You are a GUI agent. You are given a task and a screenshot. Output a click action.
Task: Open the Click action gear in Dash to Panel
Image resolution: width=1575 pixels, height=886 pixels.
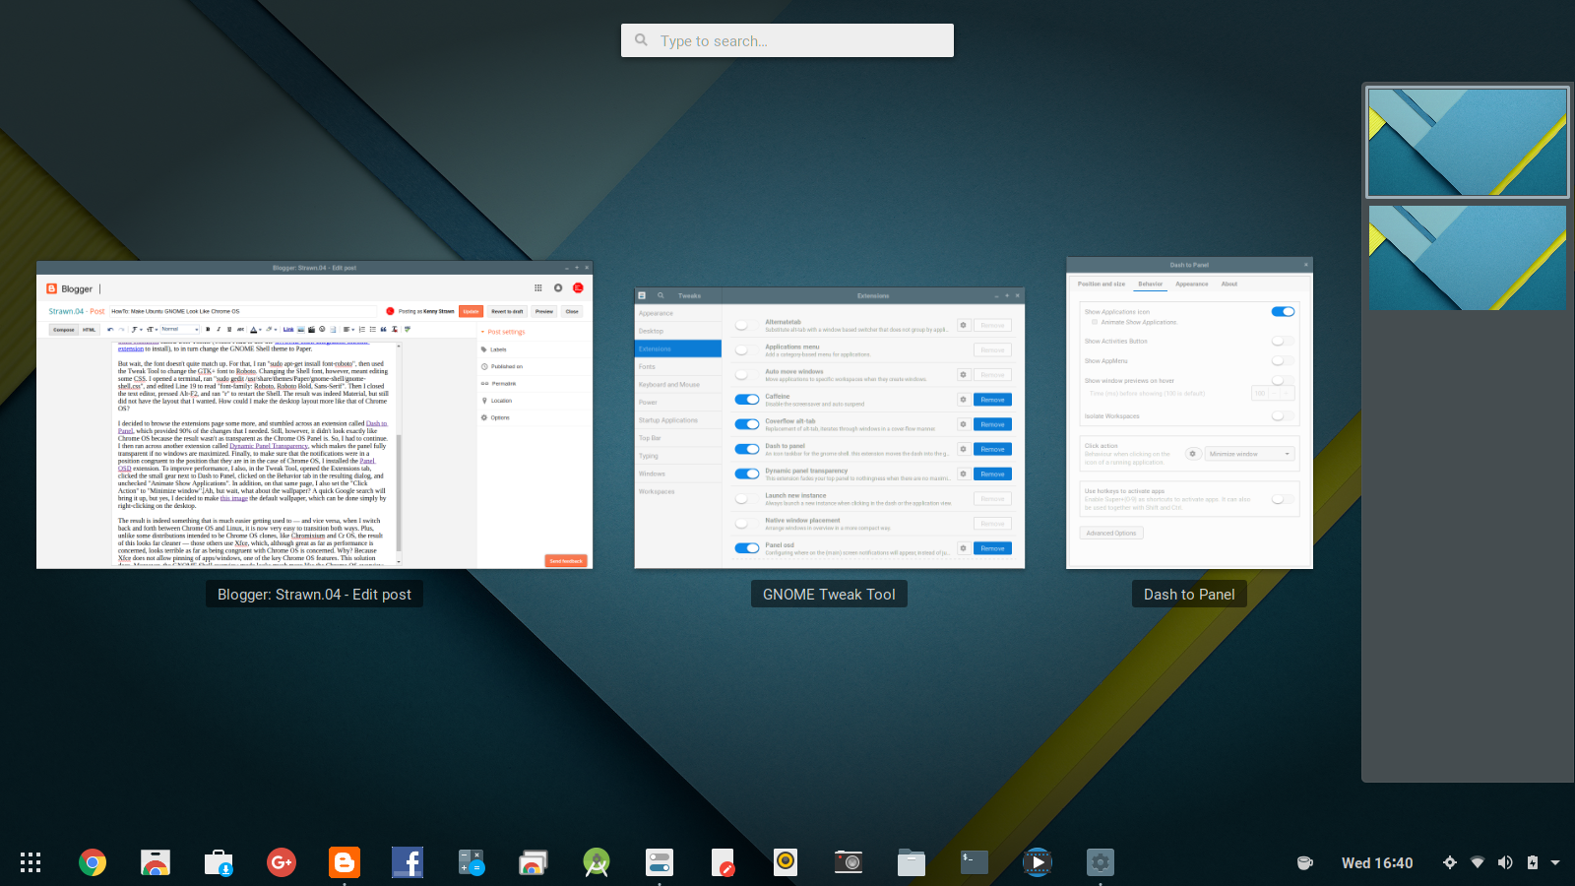1193,454
